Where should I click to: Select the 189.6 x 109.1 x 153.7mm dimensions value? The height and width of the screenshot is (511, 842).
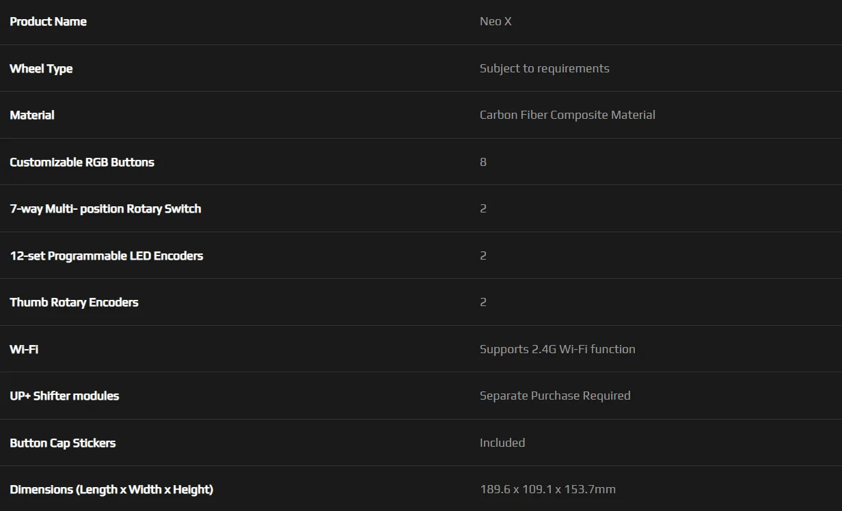[547, 489]
